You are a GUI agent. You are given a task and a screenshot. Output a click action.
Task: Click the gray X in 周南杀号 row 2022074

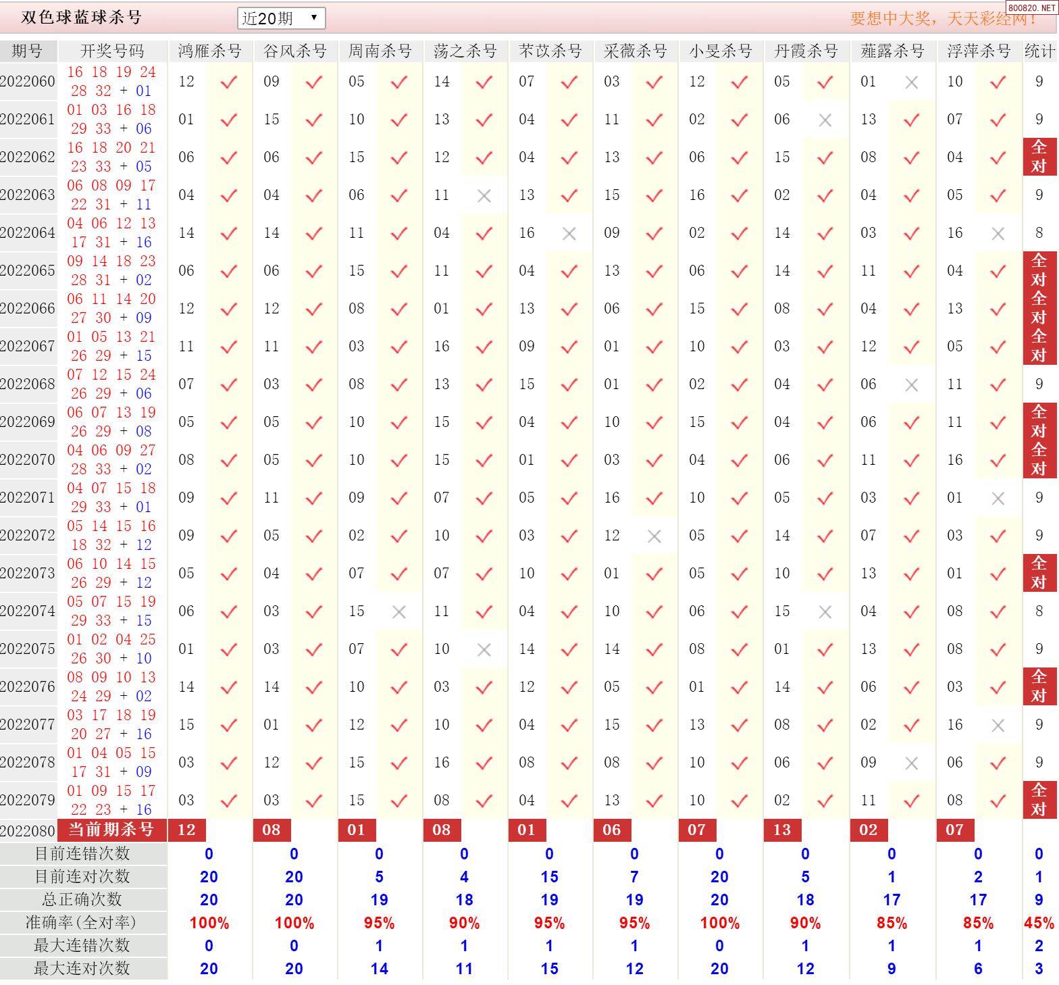coord(399,612)
